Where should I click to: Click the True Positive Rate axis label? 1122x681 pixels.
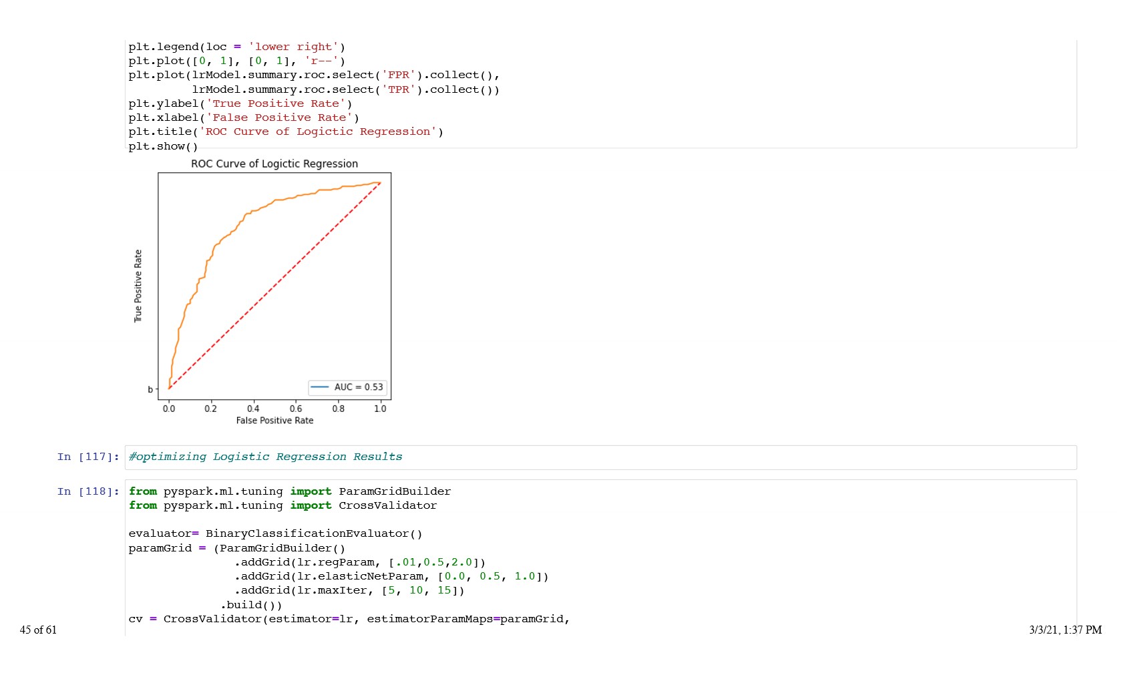[138, 286]
